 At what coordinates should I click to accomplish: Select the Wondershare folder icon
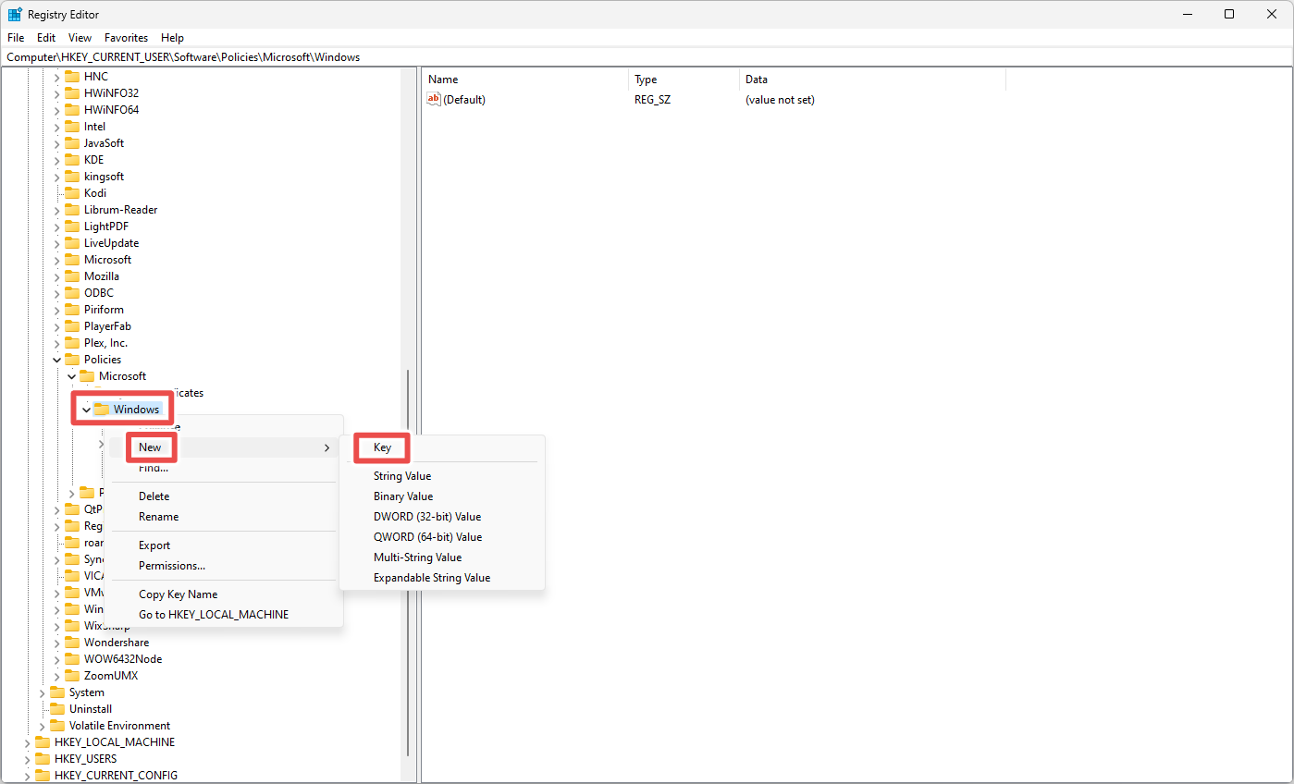click(72, 643)
